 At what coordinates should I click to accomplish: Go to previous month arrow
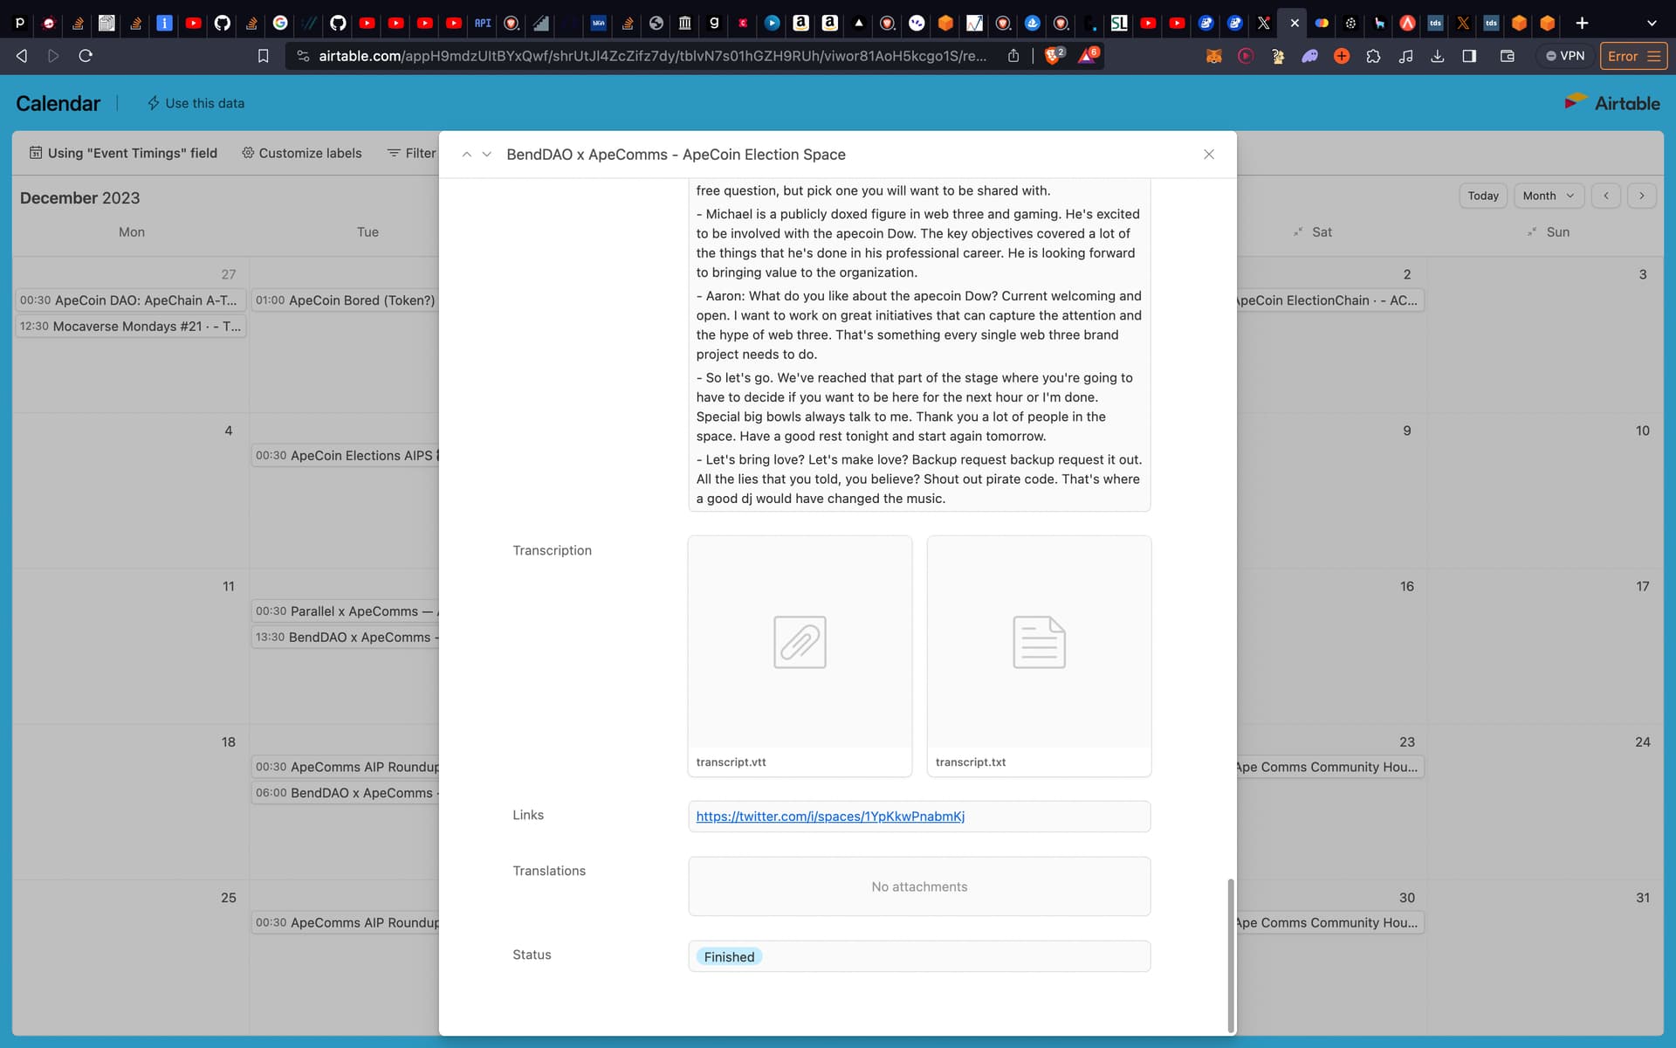click(1606, 196)
